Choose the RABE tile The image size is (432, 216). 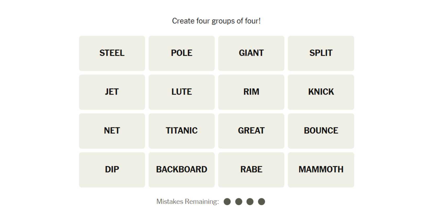[251, 169]
